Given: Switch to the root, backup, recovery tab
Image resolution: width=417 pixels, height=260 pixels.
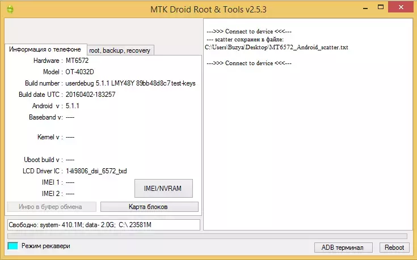Looking at the screenshot, I should coord(120,50).
